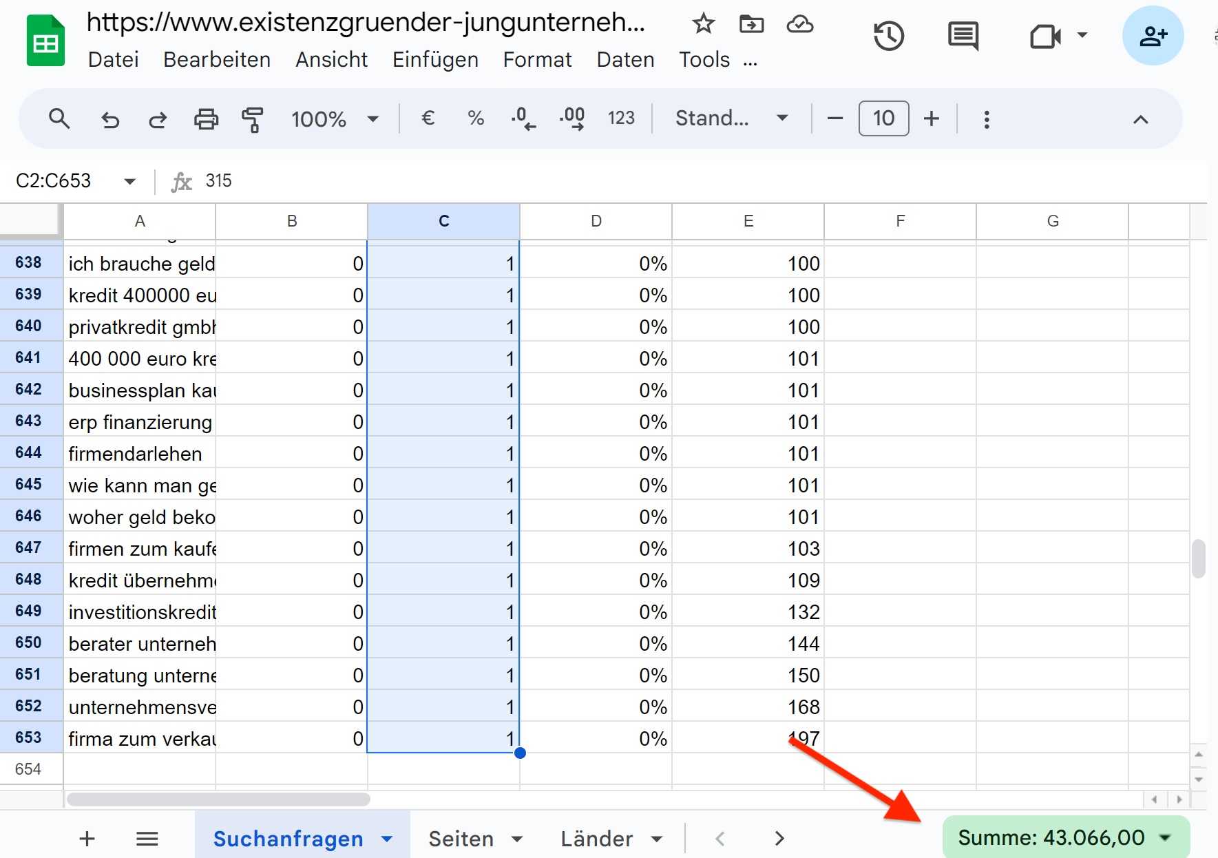Click the font size input field
The width and height of the screenshot is (1218, 858).
(x=883, y=118)
